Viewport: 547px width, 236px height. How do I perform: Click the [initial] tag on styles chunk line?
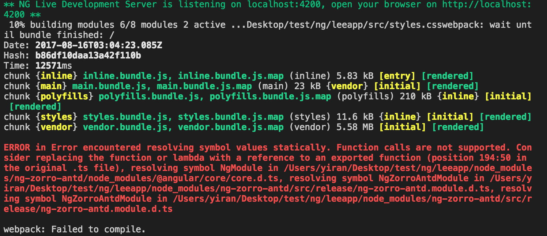(x=450, y=117)
